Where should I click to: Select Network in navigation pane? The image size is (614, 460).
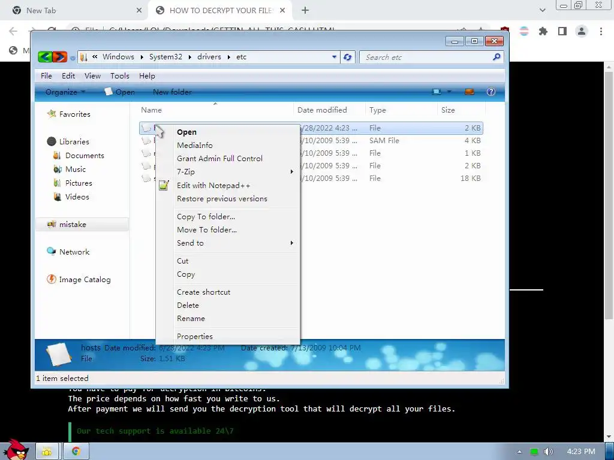[68, 252]
